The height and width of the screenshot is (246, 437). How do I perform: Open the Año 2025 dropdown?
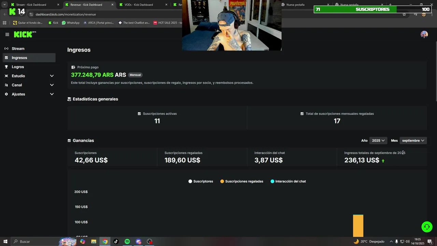tap(378, 140)
